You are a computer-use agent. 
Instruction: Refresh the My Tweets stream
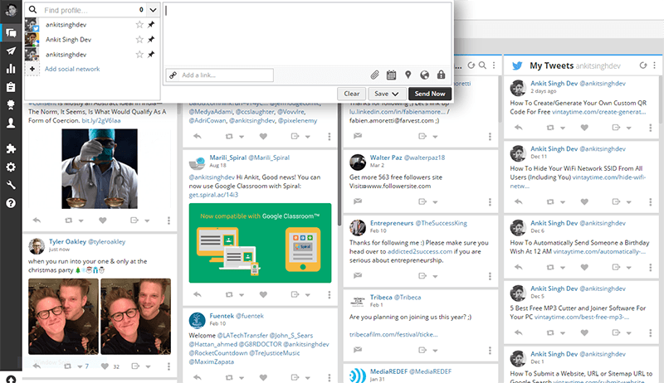point(642,65)
